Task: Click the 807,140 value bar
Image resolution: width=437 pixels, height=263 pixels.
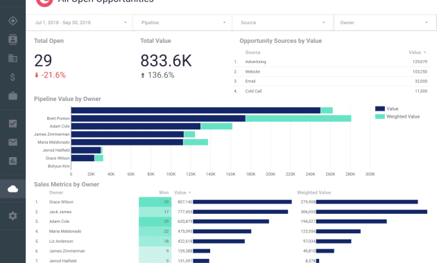Action: pyautogui.click(x=242, y=202)
